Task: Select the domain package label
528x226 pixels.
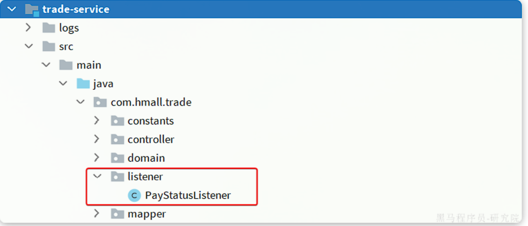Action: coord(146,158)
